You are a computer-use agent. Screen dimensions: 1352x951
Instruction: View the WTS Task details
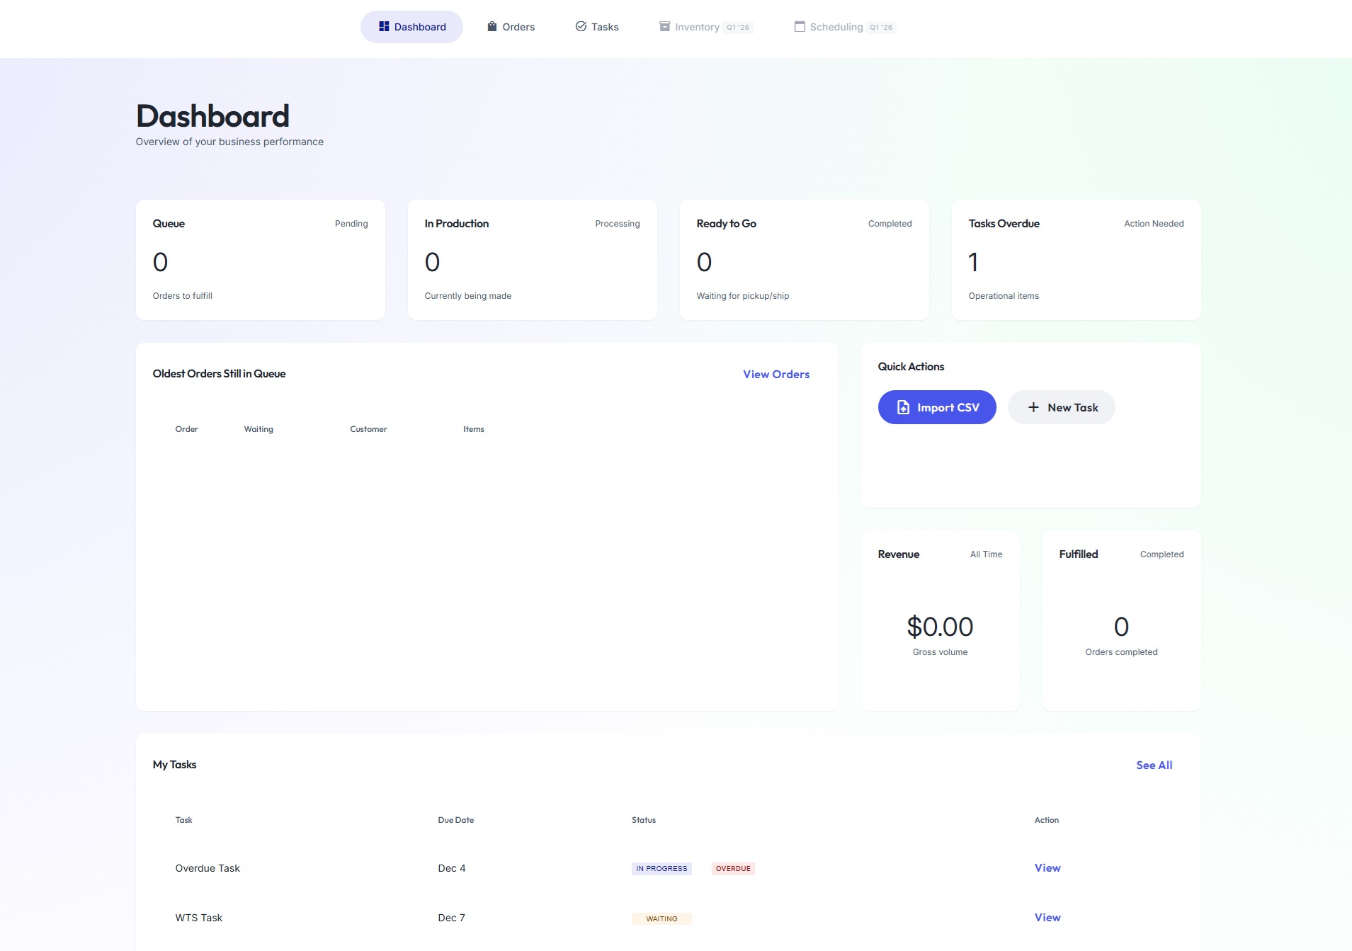1047,917
